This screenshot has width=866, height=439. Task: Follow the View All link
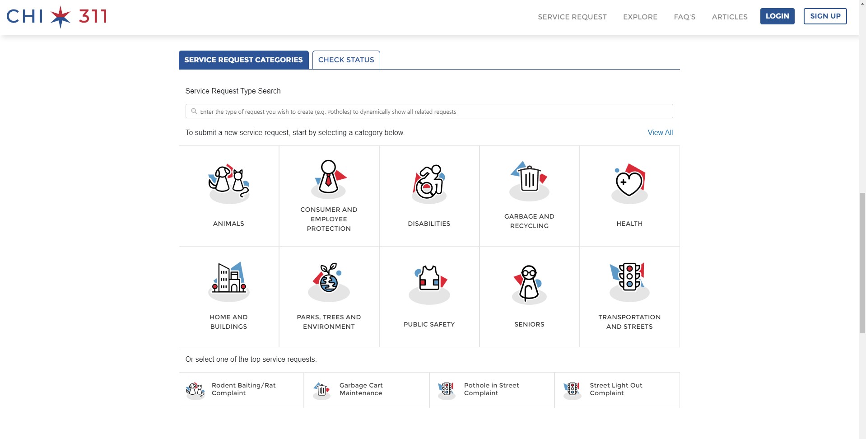[x=660, y=132]
